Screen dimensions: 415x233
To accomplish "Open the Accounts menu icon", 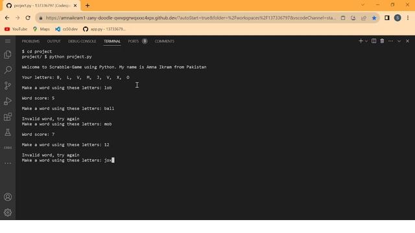I will (8, 197).
